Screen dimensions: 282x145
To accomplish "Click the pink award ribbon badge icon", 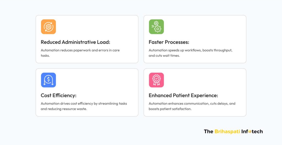I will (x=156, y=80).
